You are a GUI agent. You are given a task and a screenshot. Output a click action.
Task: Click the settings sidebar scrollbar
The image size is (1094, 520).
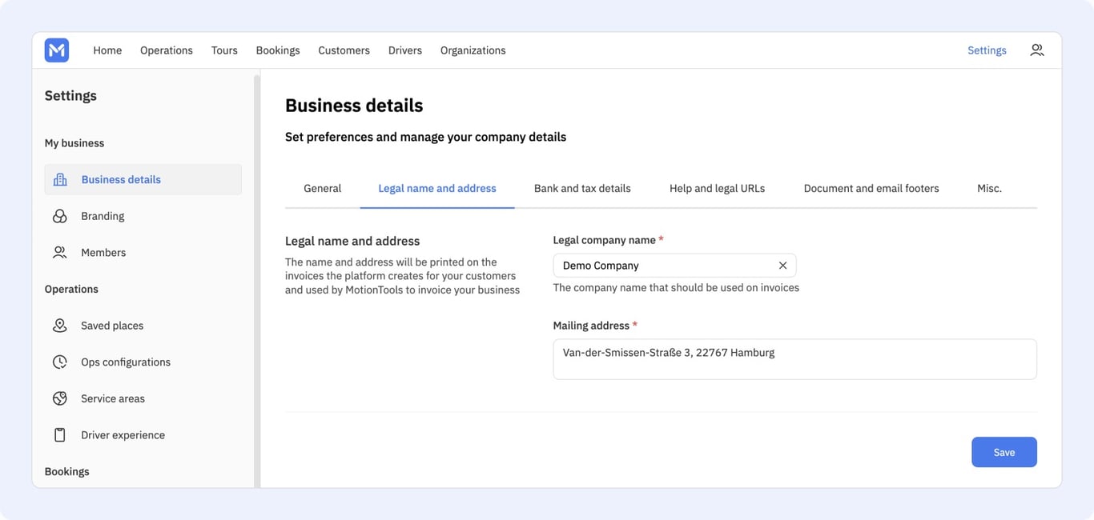pos(257,280)
